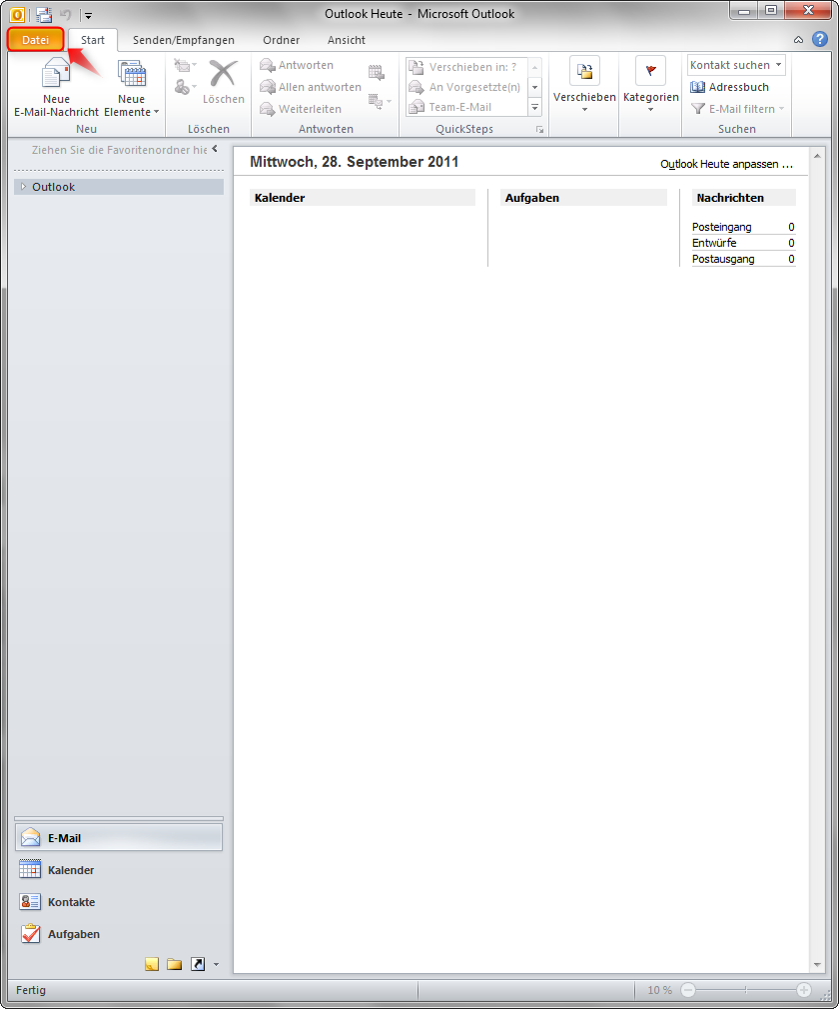Open the QuickSteps dialog launcher
Screen dimensions: 839x1009
pyautogui.click(x=540, y=129)
